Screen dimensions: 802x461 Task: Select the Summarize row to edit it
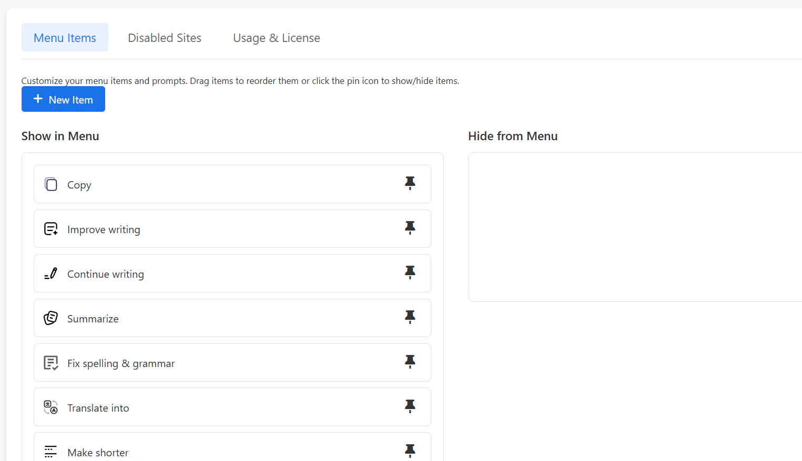210,318
